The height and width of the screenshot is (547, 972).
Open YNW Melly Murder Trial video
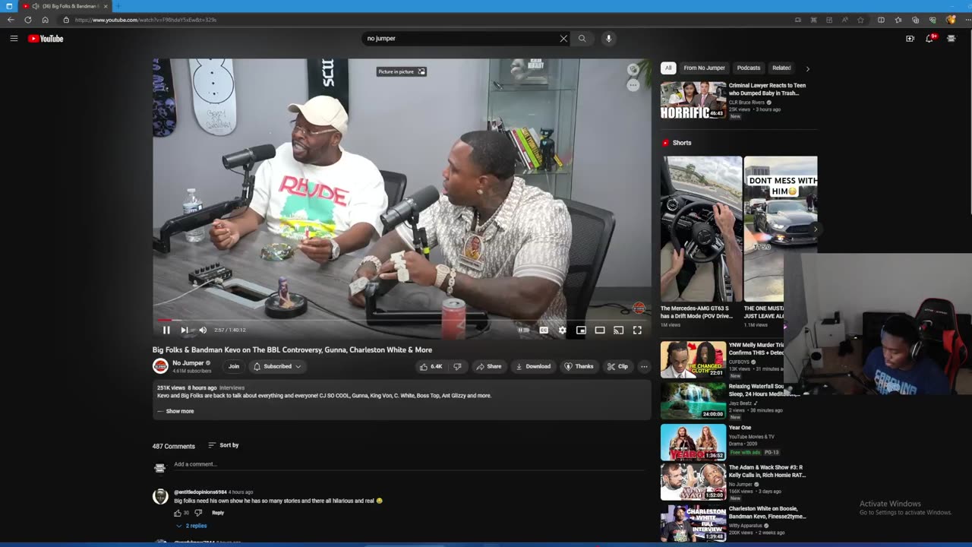pyautogui.click(x=693, y=359)
